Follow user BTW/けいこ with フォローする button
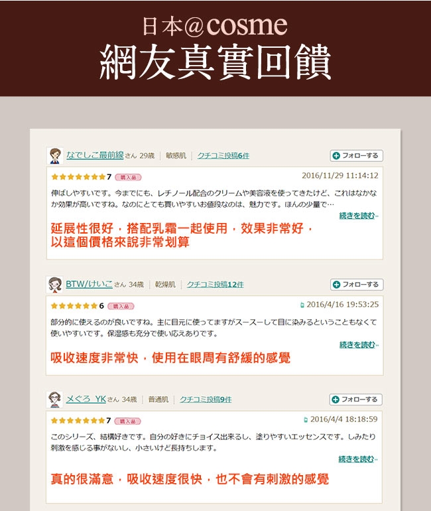The width and height of the screenshot is (431, 511). 357,285
